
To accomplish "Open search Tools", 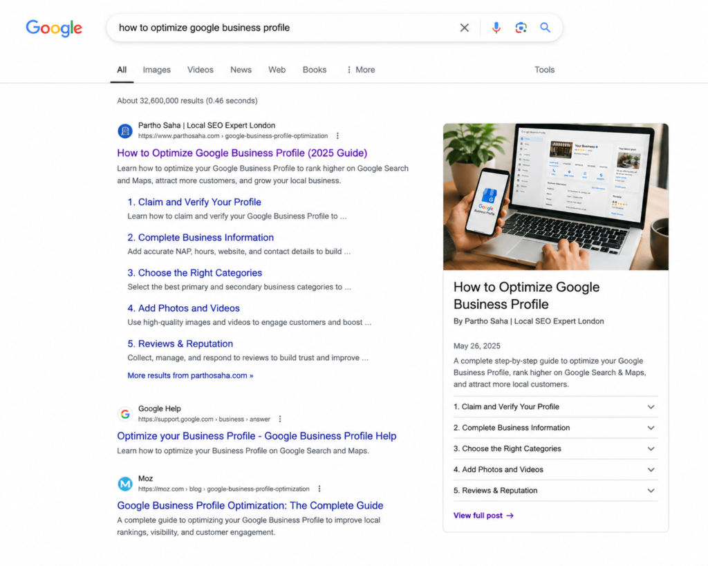I will [x=544, y=70].
